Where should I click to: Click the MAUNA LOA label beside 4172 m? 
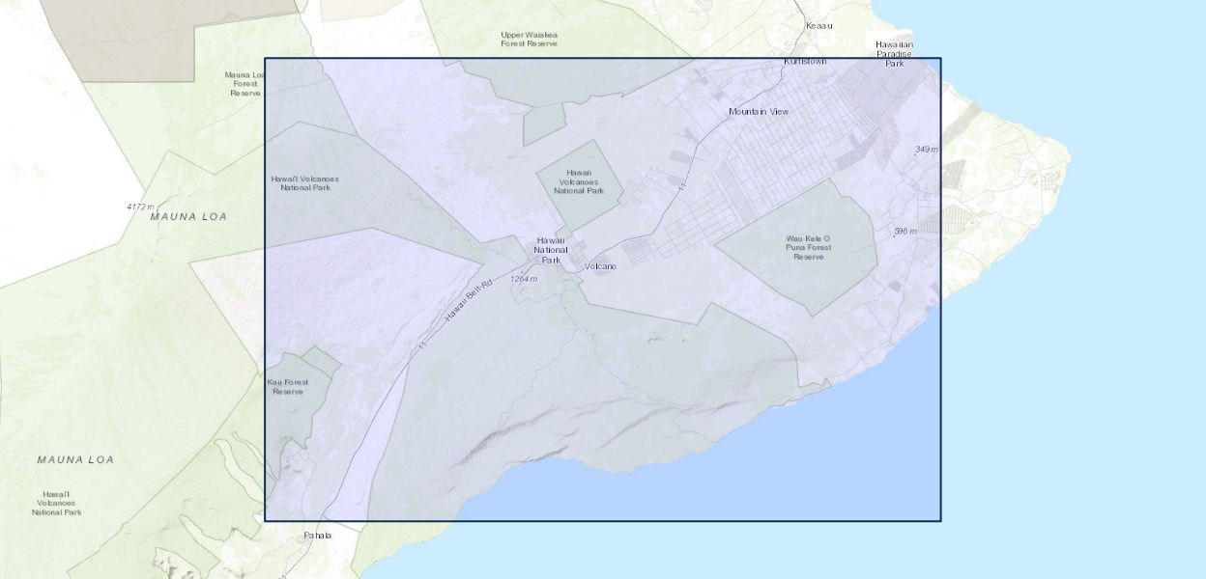point(188,217)
